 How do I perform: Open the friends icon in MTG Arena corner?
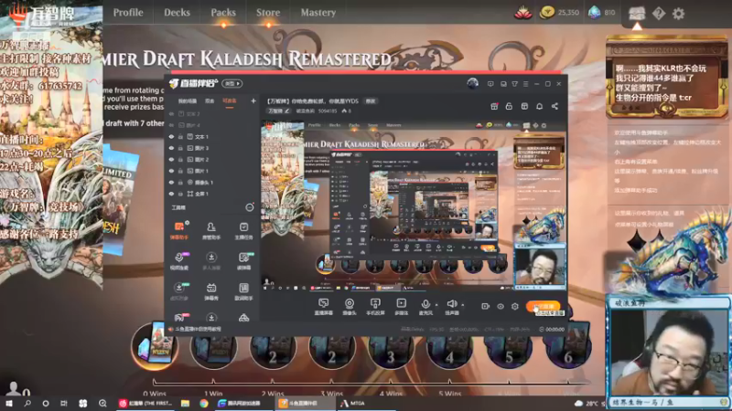click(x=14, y=389)
